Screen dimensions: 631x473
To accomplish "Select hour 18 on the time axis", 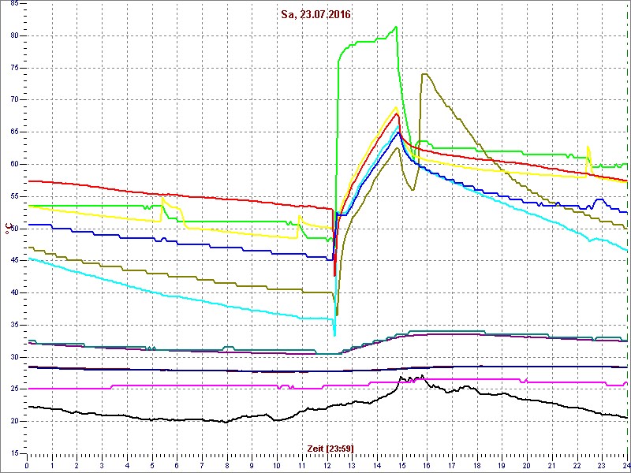I will pos(477,465).
